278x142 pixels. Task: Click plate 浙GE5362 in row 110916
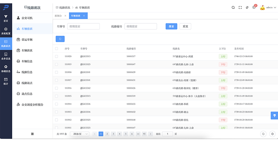click(x=85, y=88)
